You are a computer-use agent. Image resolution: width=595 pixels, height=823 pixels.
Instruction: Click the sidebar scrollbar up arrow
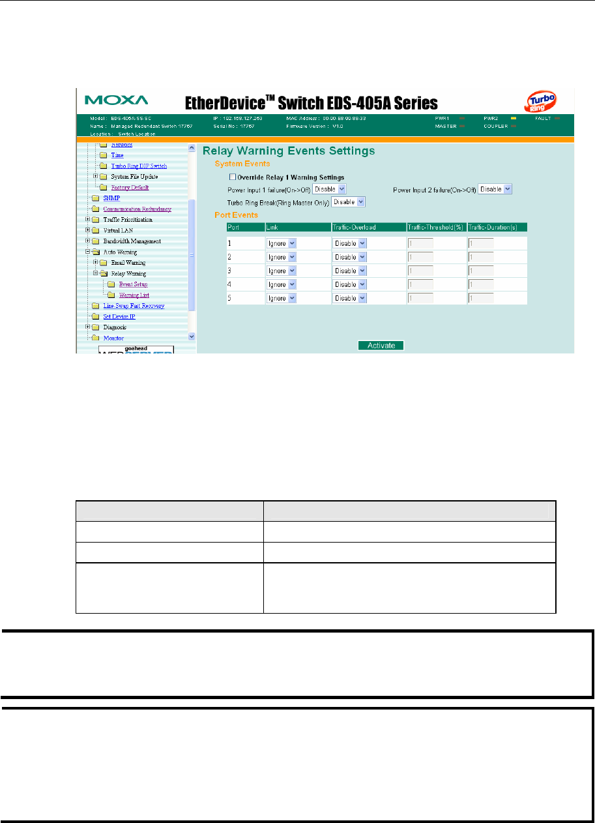[192, 148]
